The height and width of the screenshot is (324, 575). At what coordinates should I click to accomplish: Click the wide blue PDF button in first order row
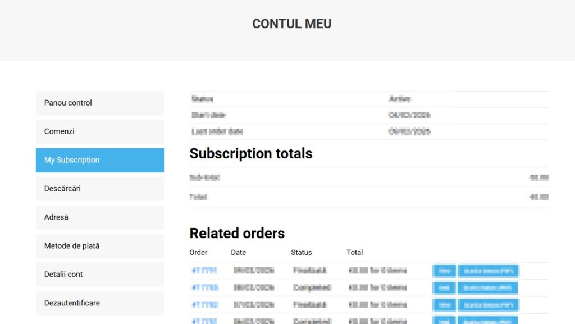[487, 271]
